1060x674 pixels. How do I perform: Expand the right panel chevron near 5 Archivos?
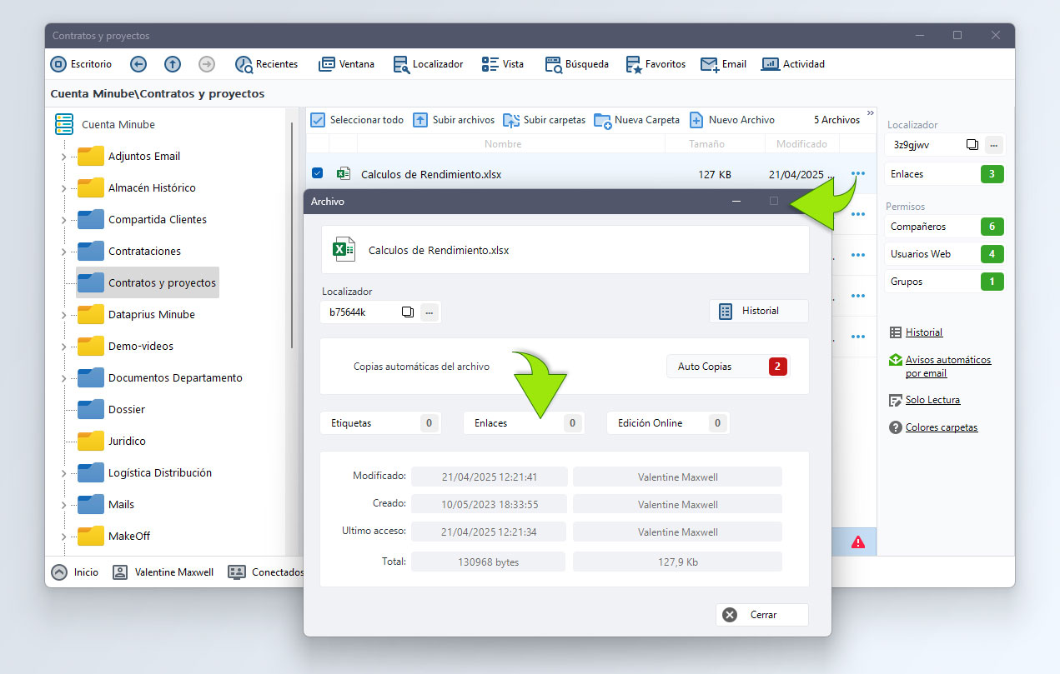(x=871, y=113)
